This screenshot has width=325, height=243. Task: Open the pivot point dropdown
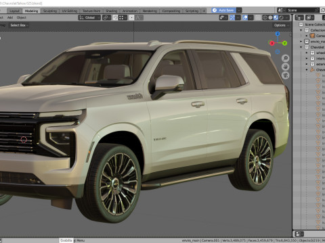click(106, 18)
